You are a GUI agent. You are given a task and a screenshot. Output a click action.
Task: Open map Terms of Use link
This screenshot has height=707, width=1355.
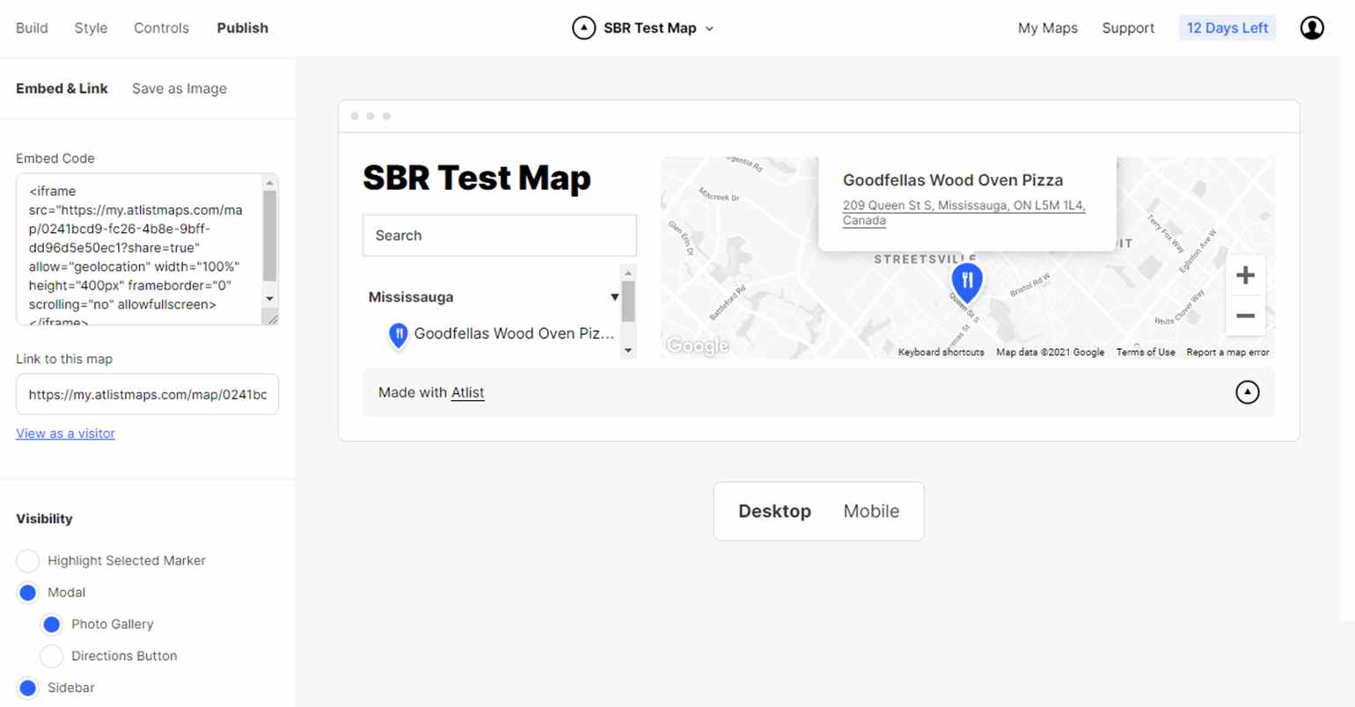1146,353
